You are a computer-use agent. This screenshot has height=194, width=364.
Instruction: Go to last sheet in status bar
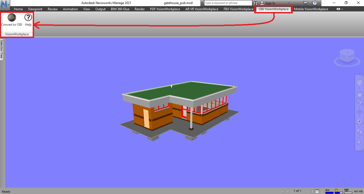(312, 191)
